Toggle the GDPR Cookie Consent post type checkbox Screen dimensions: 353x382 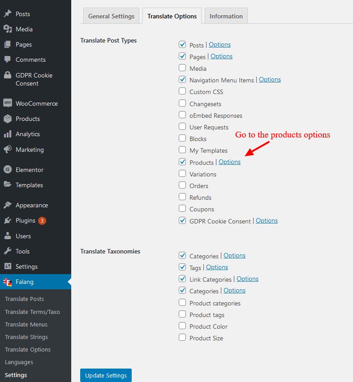click(x=182, y=220)
